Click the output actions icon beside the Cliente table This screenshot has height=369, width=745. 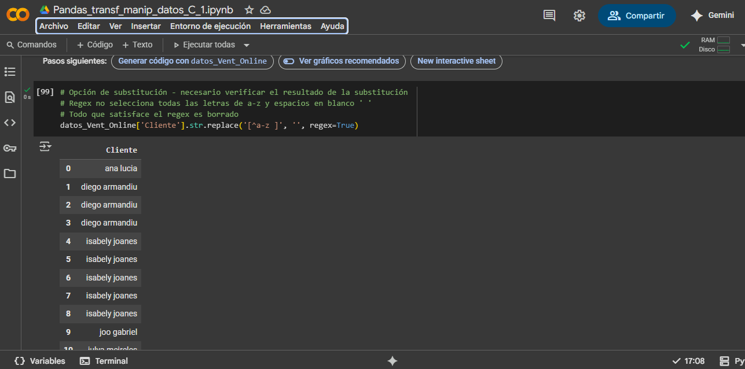(x=45, y=147)
